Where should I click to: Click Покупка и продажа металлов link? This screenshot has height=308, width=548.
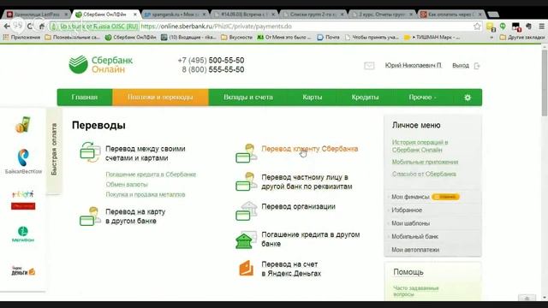point(146,194)
